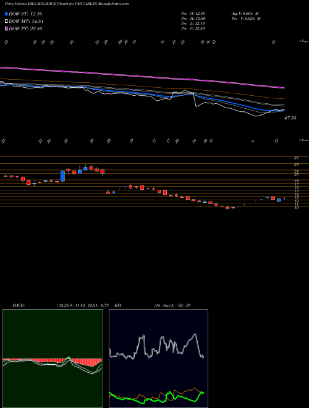
Task: Click the price axis label 25
Action: tap(296, 158)
